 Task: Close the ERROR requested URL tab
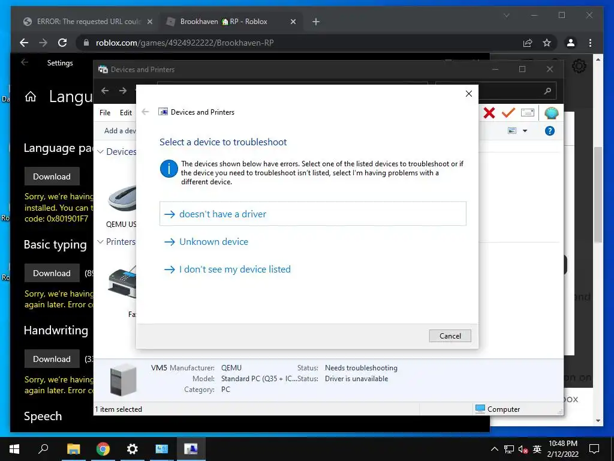point(149,22)
